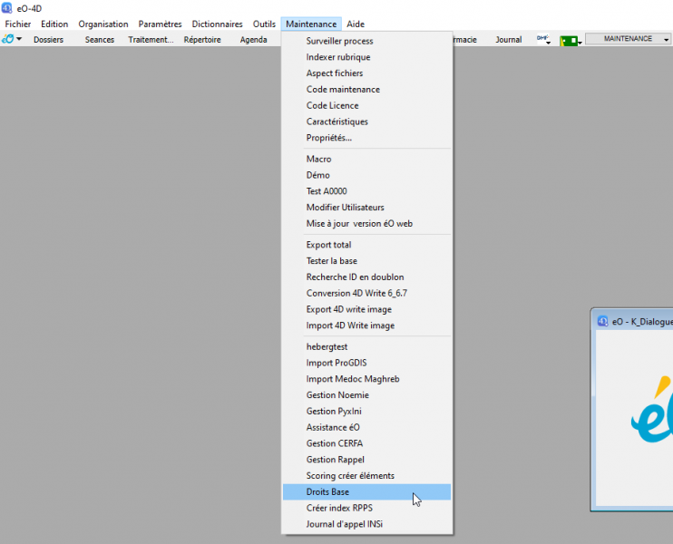The image size is (673, 544).
Task: Open Dossiers from the toolbar
Action: click(48, 40)
